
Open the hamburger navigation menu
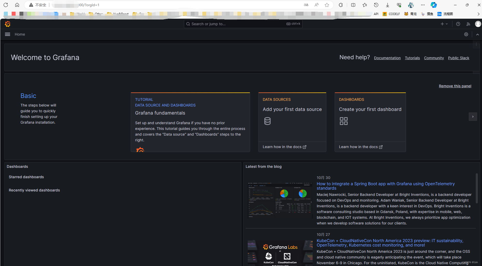coord(8,34)
